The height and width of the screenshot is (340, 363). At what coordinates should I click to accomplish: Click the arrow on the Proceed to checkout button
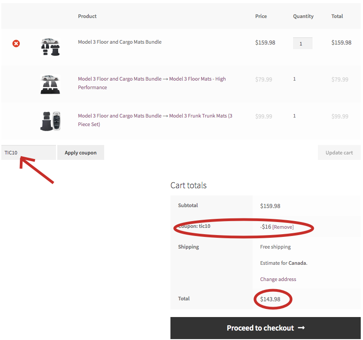[301, 328]
